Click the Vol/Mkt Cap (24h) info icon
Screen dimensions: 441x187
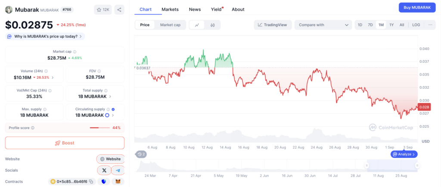pos(50,90)
